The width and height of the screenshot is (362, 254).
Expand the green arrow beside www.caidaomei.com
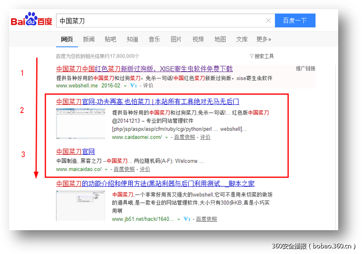165,137
